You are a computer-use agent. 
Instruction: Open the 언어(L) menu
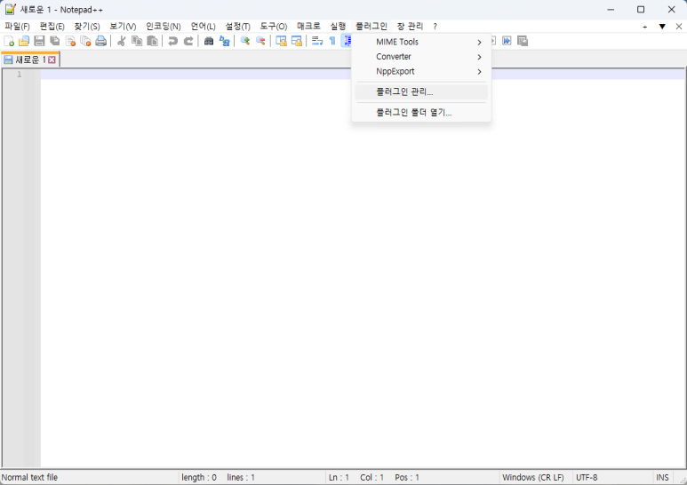[x=203, y=27]
